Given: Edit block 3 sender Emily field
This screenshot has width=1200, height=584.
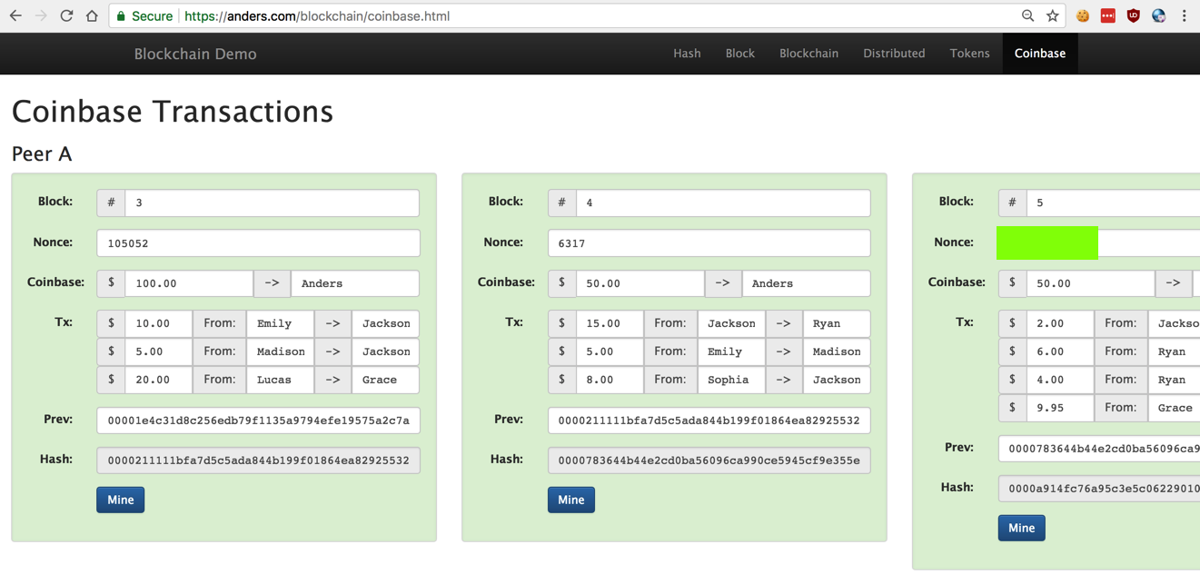Looking at the screenshot, I should tap(281, 323).
